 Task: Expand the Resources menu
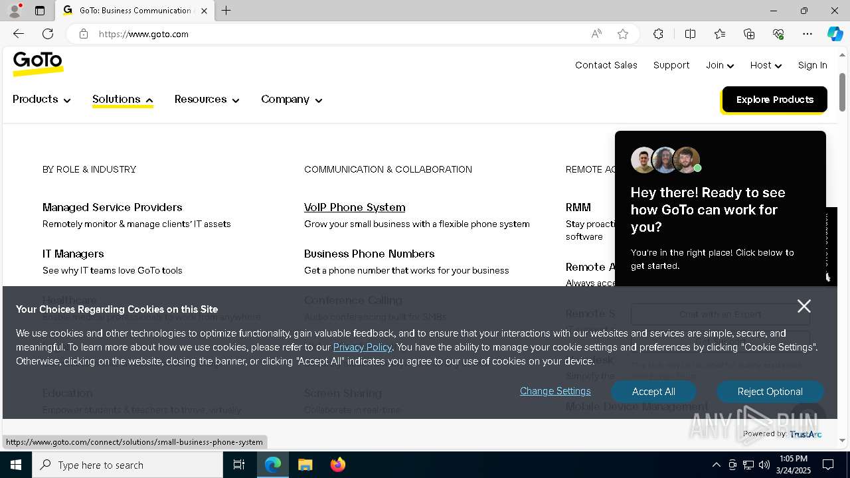tap(207, 100)
